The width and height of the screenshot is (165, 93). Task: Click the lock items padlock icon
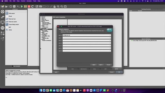(x=54, y=6)
